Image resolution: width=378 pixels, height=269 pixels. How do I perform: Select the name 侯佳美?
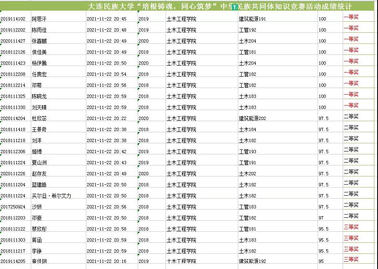(39, 52)
